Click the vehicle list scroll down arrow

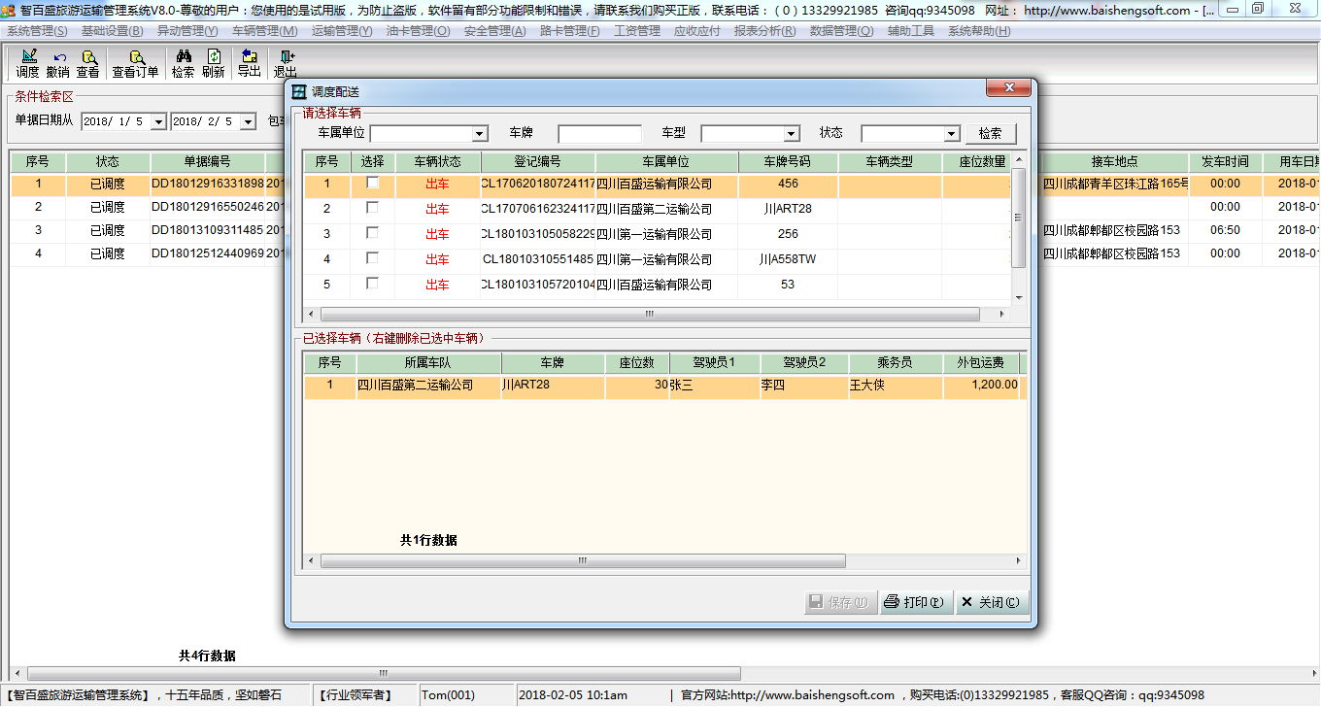[x=1019, y=298]
